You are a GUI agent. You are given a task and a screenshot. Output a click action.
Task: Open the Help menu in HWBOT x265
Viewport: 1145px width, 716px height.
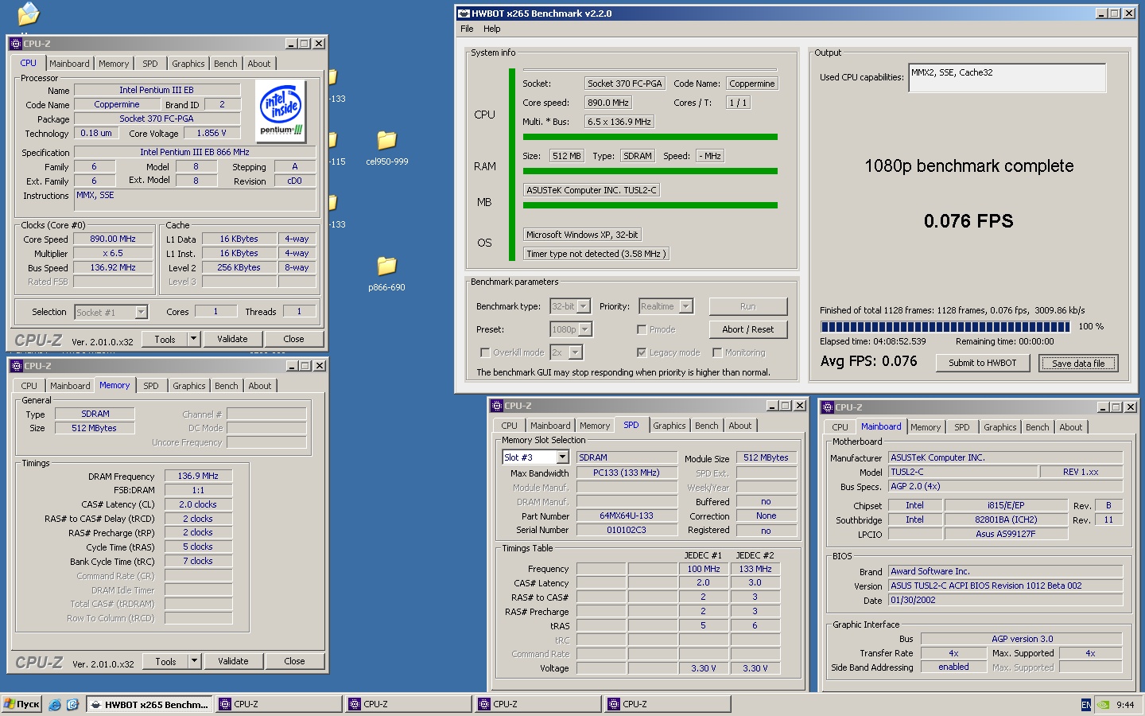[492, 29]
